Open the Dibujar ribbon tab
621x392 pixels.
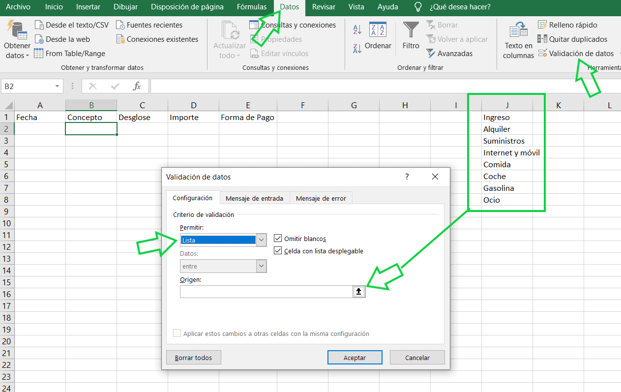125,7
